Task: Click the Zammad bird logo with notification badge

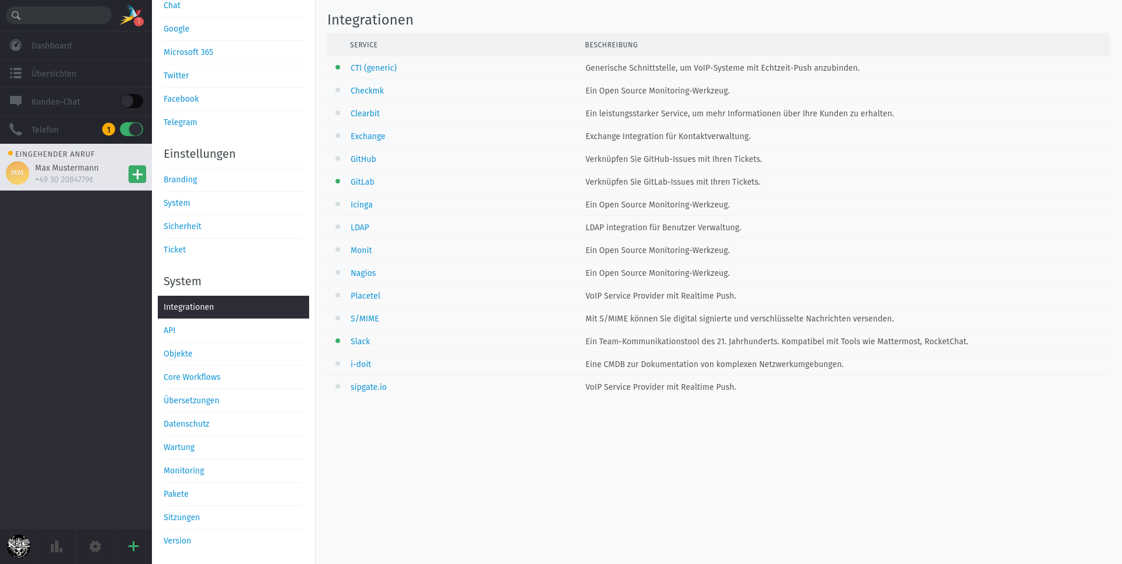Action: [131, 15]
